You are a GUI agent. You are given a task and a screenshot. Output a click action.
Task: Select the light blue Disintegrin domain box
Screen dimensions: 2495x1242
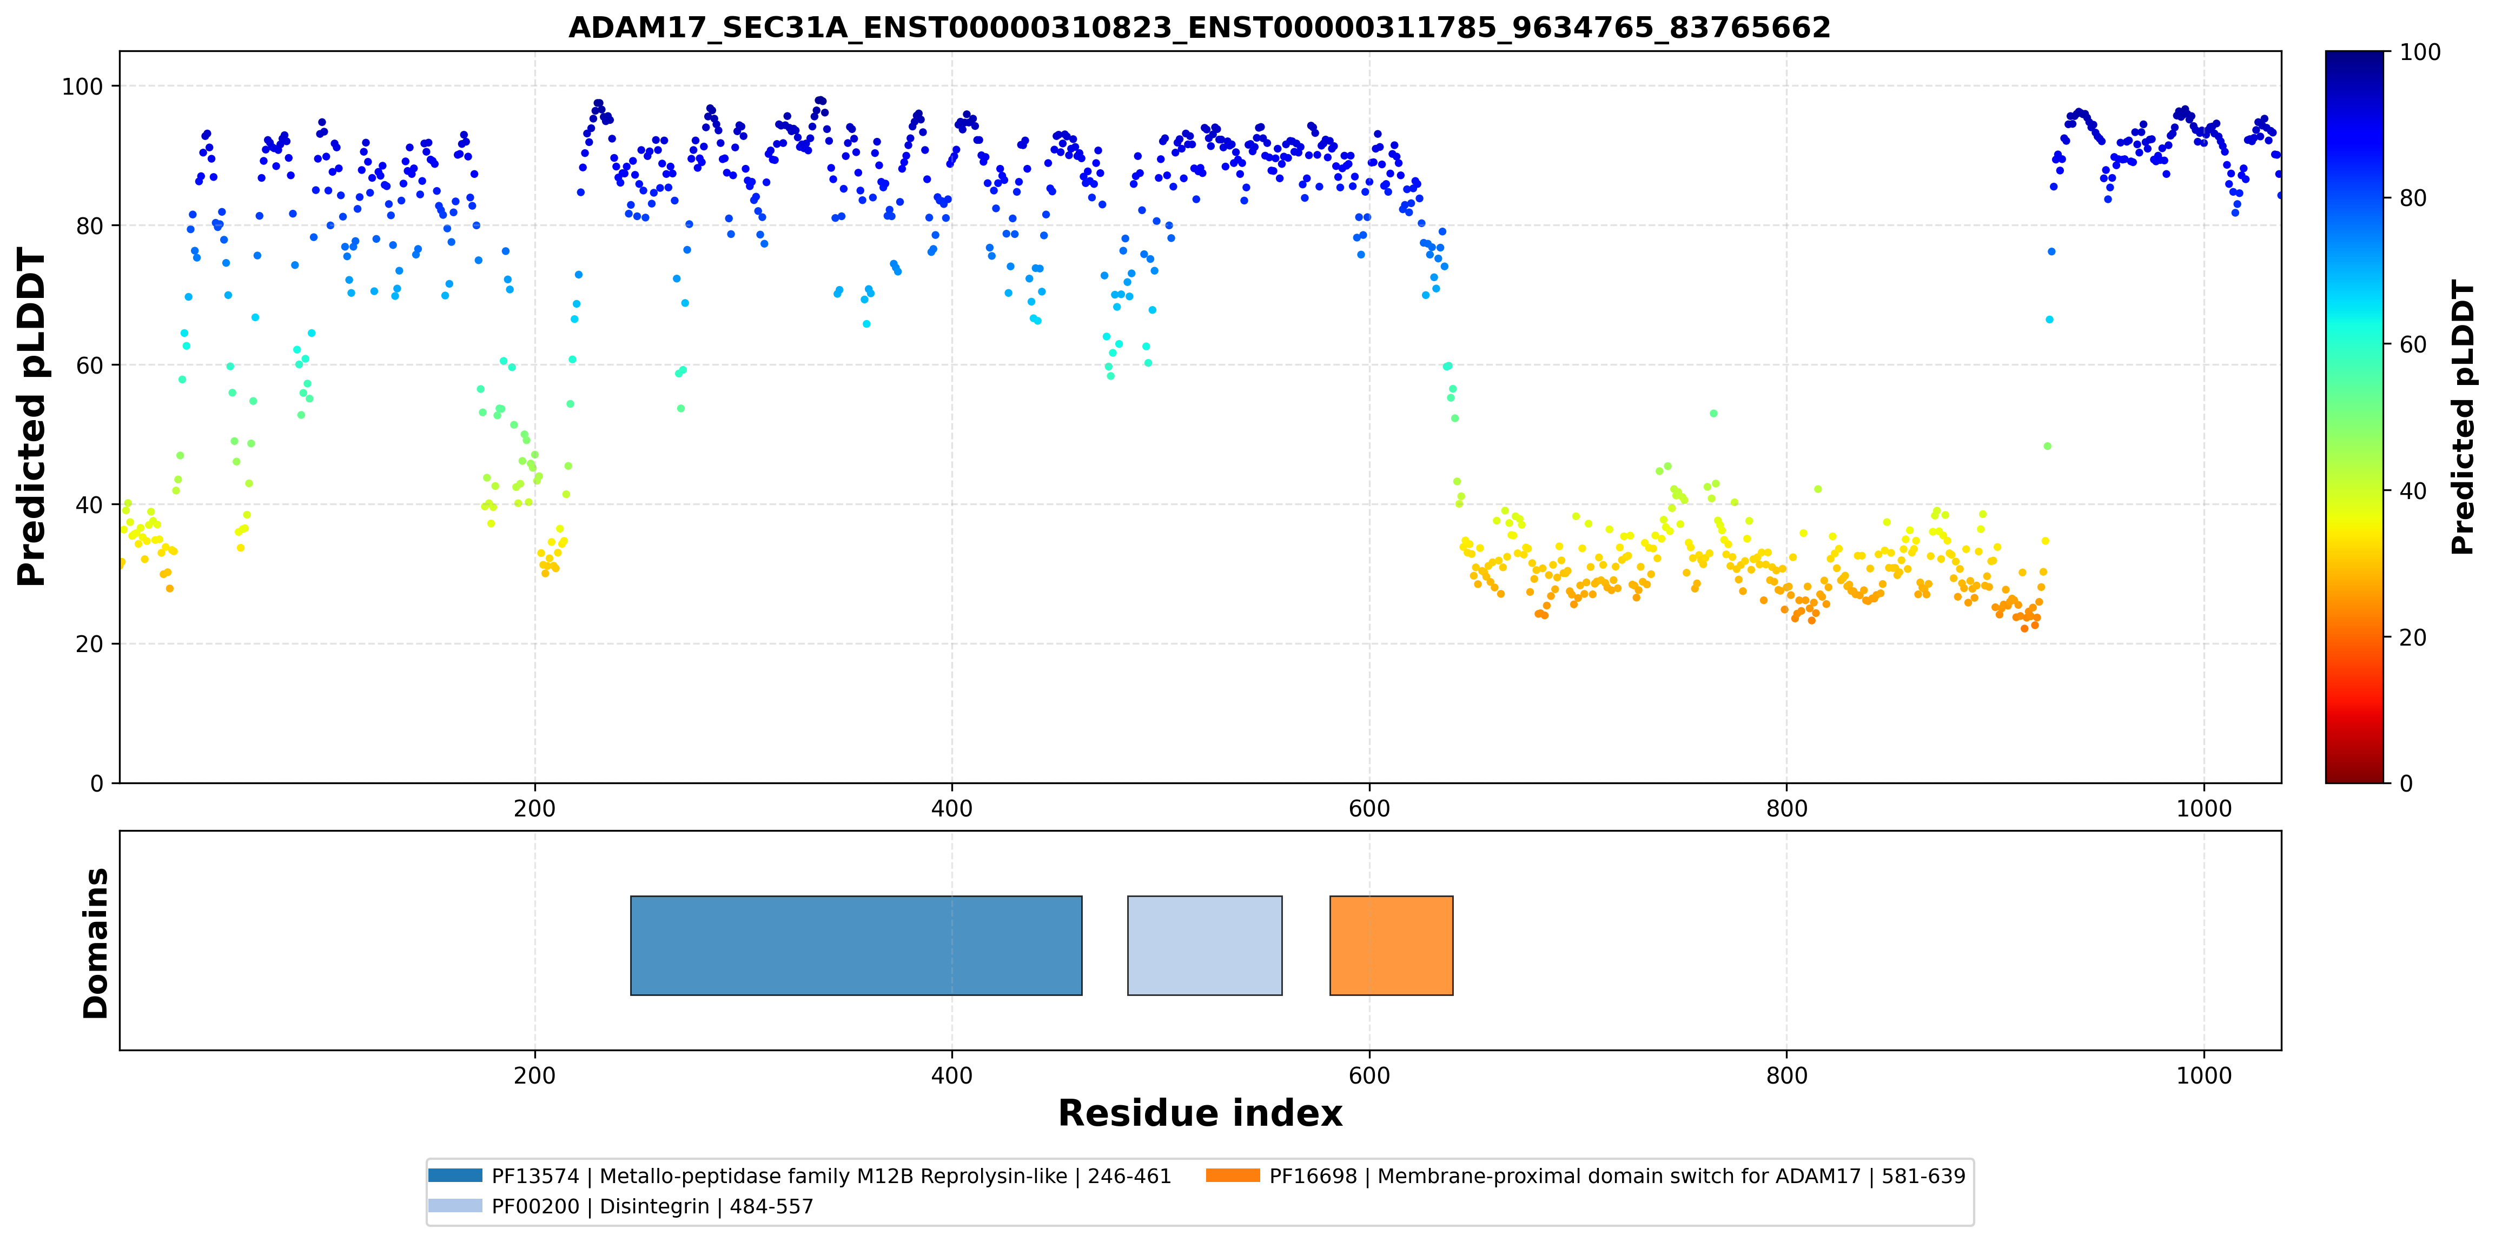(x=1205, y=945)
